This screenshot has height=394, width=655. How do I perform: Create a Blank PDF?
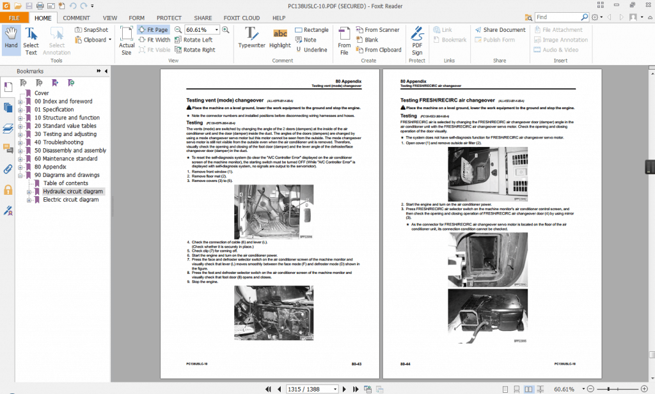pos(367,40)
